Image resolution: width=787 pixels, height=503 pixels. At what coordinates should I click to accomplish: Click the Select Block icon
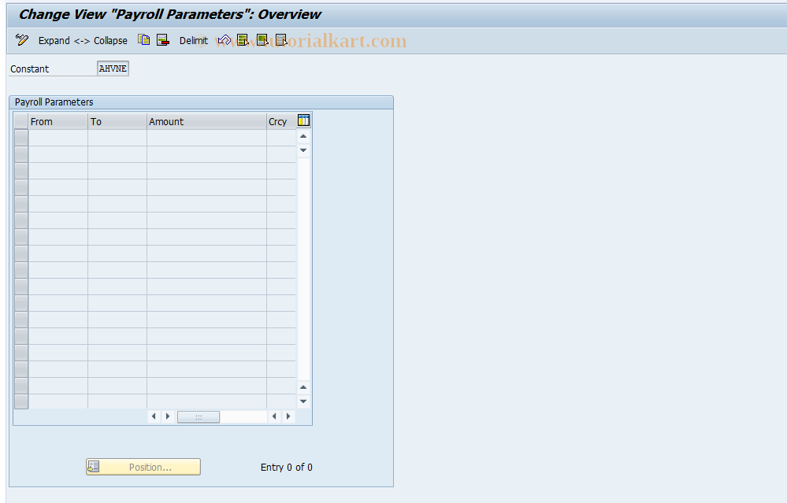262,40
